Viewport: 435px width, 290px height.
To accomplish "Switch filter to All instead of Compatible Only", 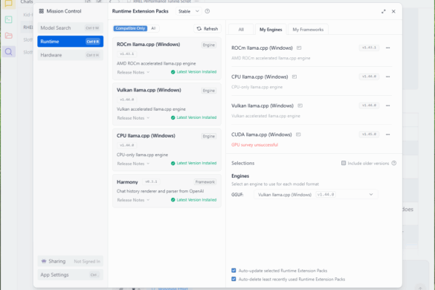I will [x=153, y=28].
